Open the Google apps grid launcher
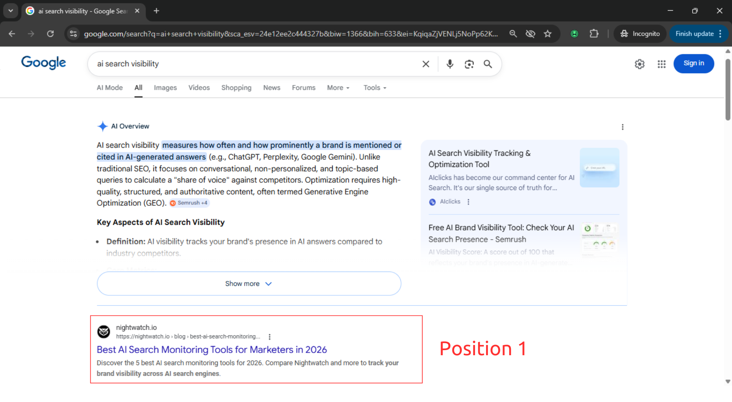This screenshot has height=402, width=732. (661, 64)
